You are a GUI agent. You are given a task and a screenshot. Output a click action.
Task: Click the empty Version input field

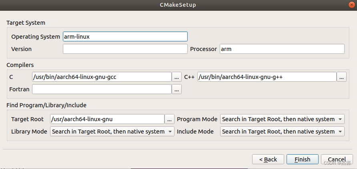point(125,49)
